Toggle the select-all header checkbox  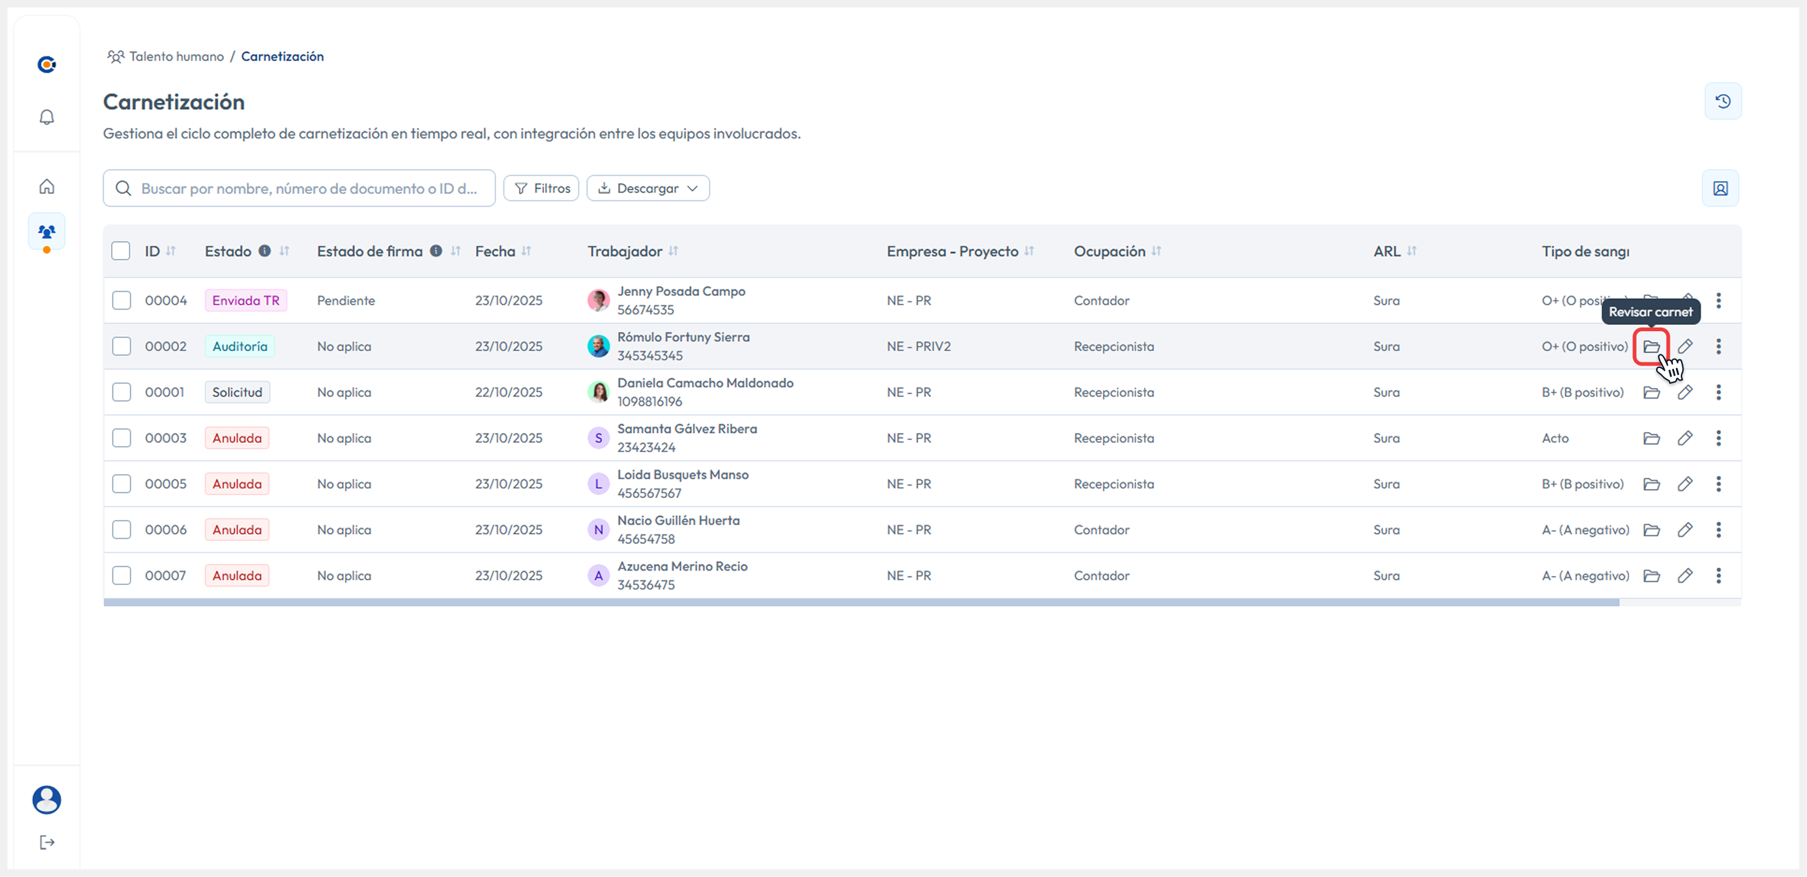point(120,251)
